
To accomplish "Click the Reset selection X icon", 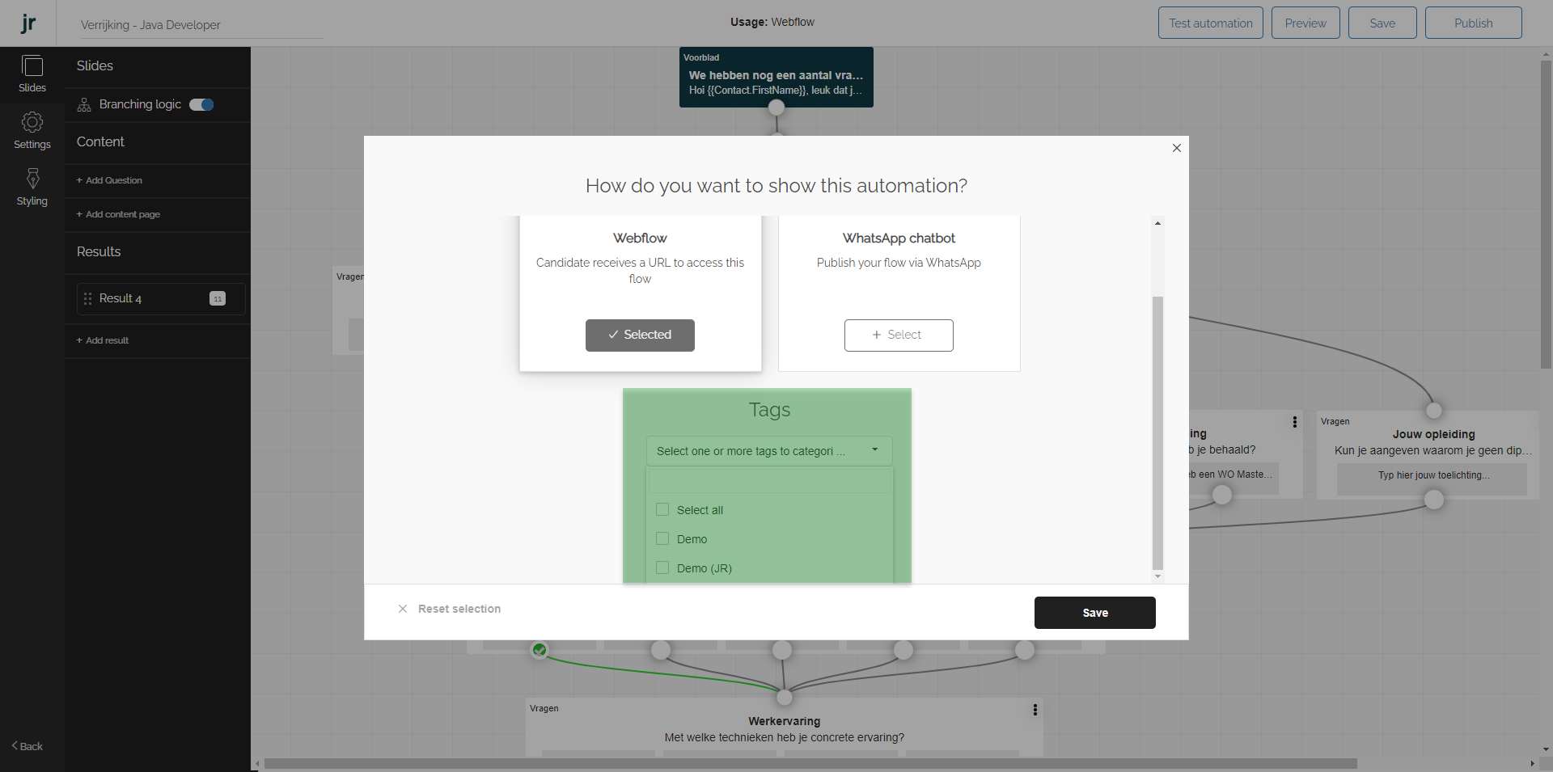I will click(x=403, y=609).
